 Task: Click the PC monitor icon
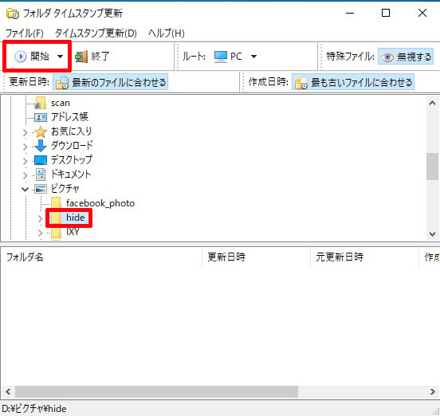(x=221, y=57)
